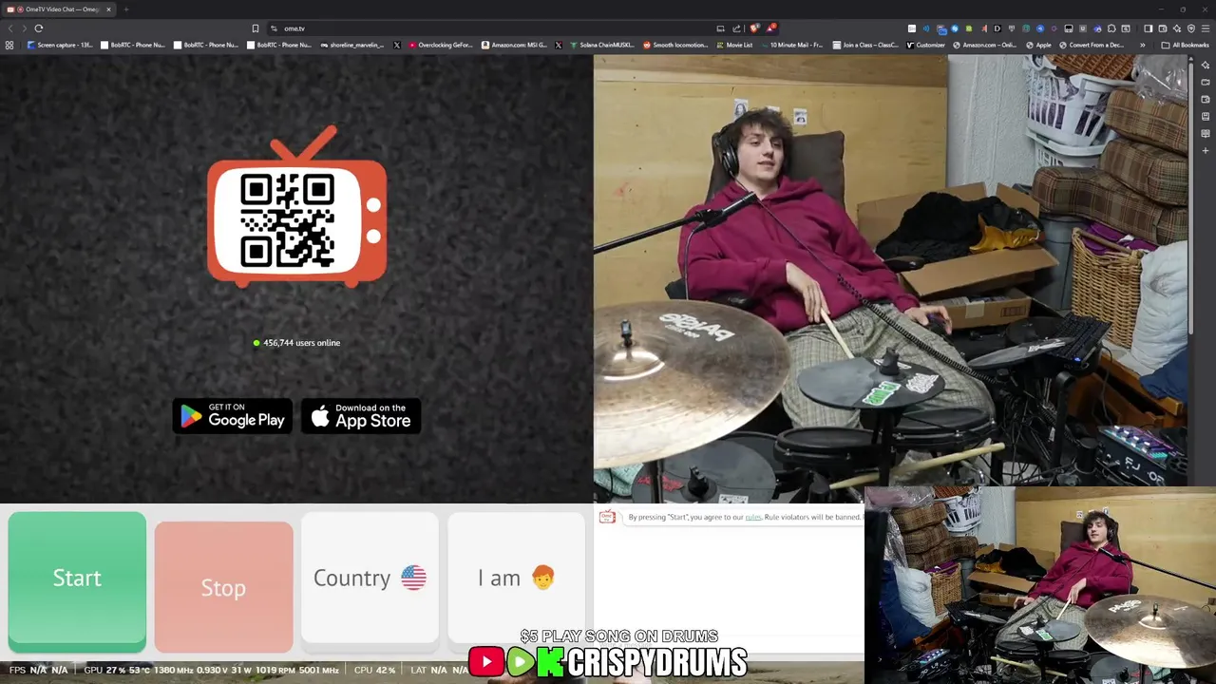Open the Brave Wallet toolbar icon
Viewport: 1216px width, 684px height.
1163,28
